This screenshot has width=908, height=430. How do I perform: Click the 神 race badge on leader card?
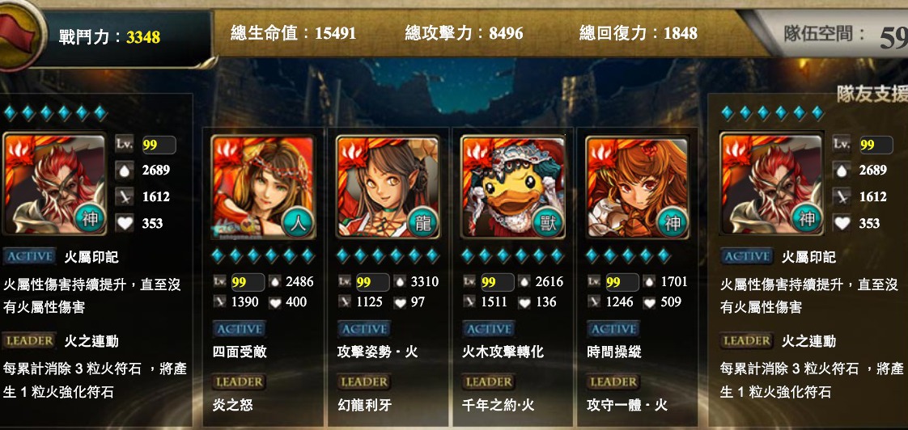[90, 219]
